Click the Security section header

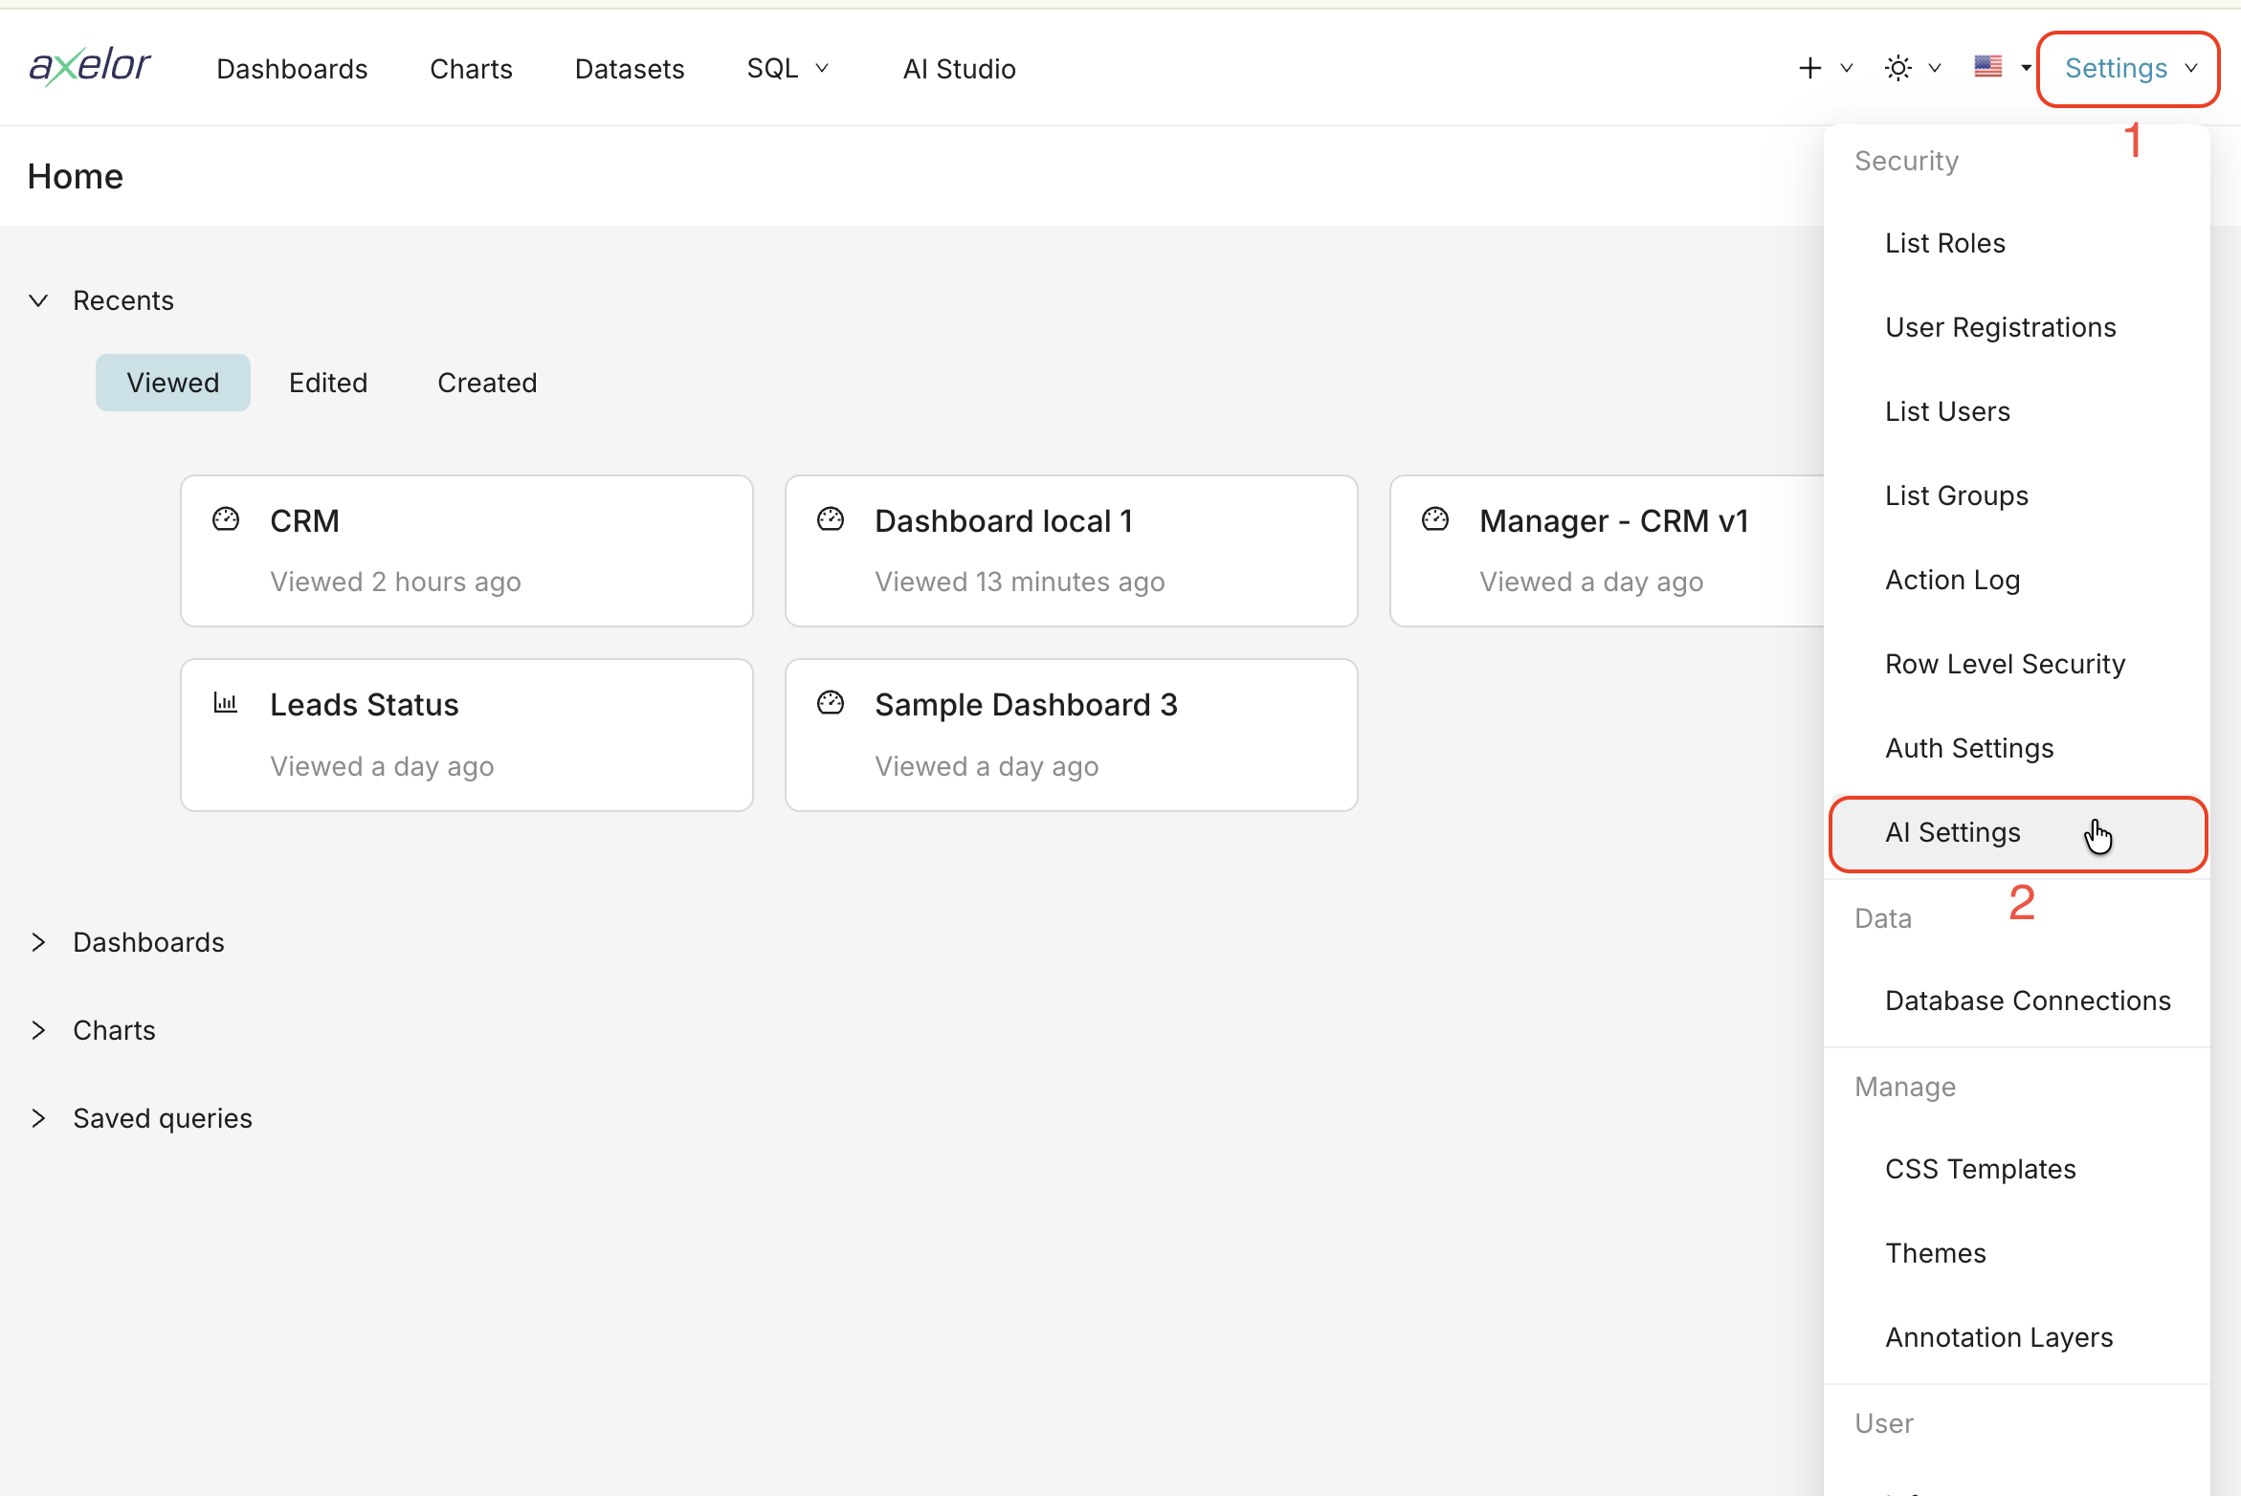coord(1906,161)
